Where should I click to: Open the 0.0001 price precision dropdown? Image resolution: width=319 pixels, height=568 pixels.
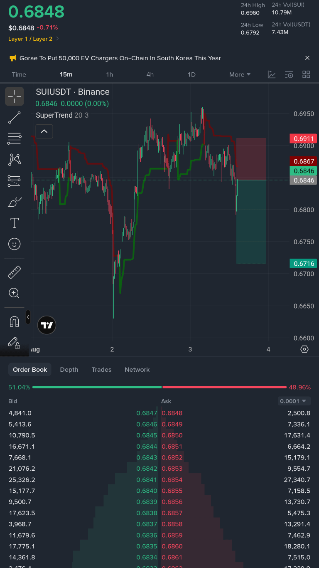click(x=294, y=401)
